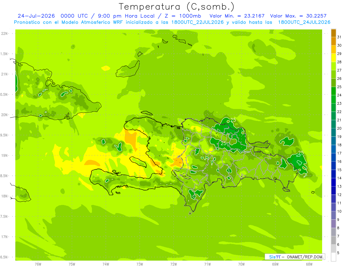
Task: Click the '0000 UTC' time text
Action: click(x=74, y=16)
